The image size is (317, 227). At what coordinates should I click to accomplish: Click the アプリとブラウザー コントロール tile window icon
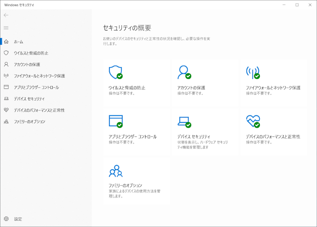[x=115, y=121]
